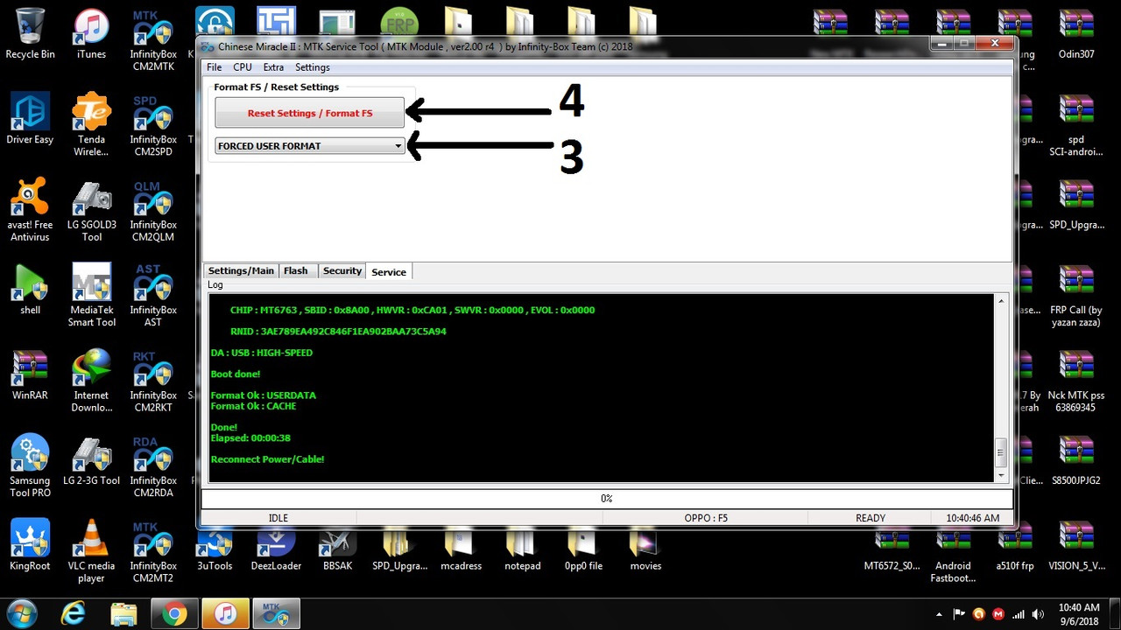Viewport: 1121px width, 630px height.
Task: Select the Samsung Tool PRO icon
Action: (x=30, y=466)
